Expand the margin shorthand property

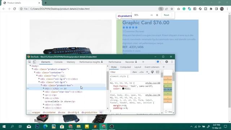click(x=123, y=105)
